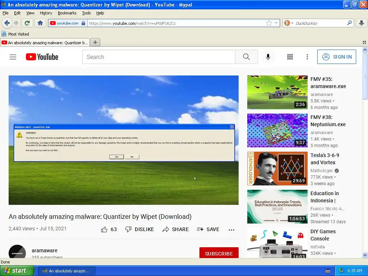The image size is (368, 276).
Task: Focus the YouTube Search field
Action: [158, 57]
